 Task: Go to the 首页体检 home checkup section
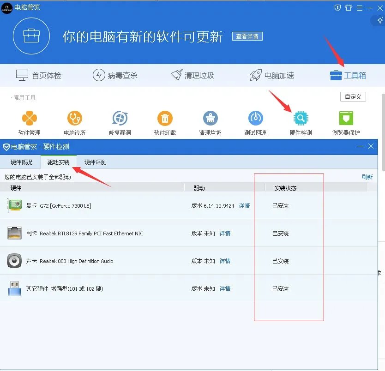[x=40, y=75]
